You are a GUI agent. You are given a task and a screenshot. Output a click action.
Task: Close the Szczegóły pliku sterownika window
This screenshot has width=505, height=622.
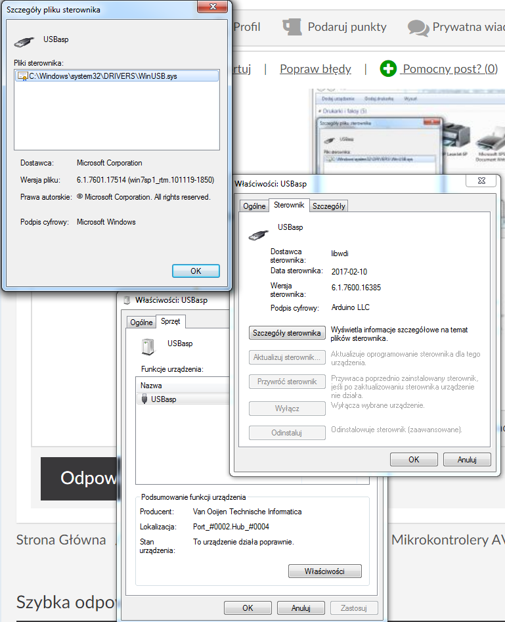click(x=213, y=7)
